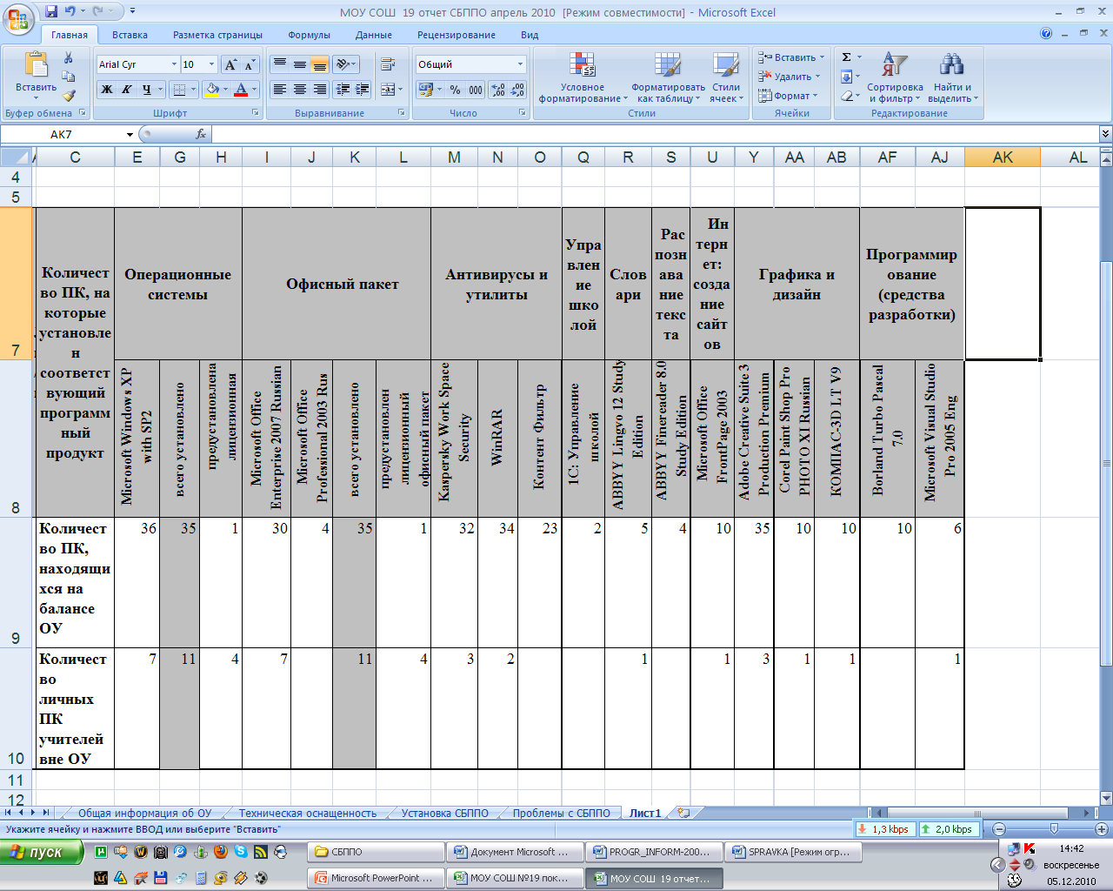The image size is (1113, 891).
Task: Click Delete cells (Удалить)
Action: [789, 77]
